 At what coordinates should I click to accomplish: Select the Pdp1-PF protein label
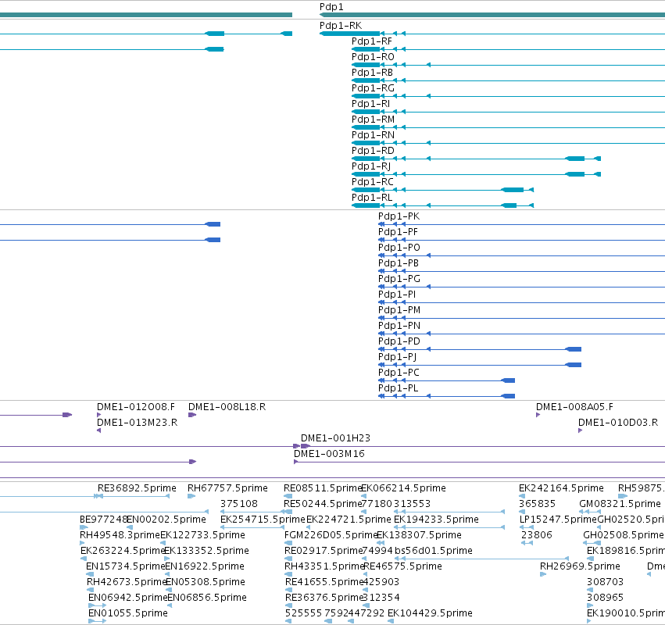point(398,232)
